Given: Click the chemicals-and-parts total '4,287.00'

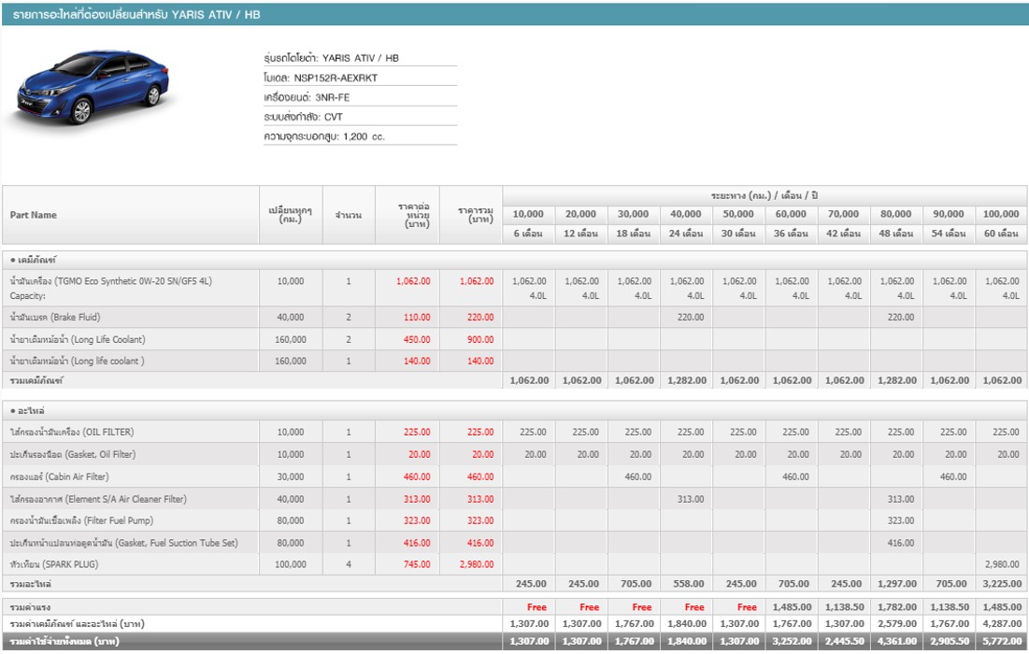Looking at the screenshot, I should pos(1002,624).
